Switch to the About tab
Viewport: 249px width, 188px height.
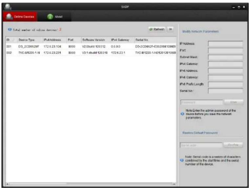55,16
